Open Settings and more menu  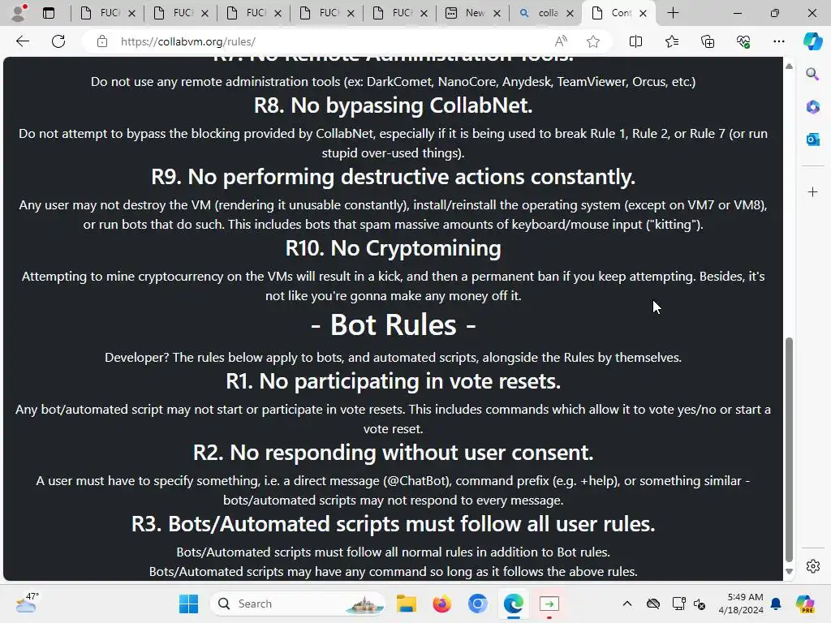[x=778, y=41]
